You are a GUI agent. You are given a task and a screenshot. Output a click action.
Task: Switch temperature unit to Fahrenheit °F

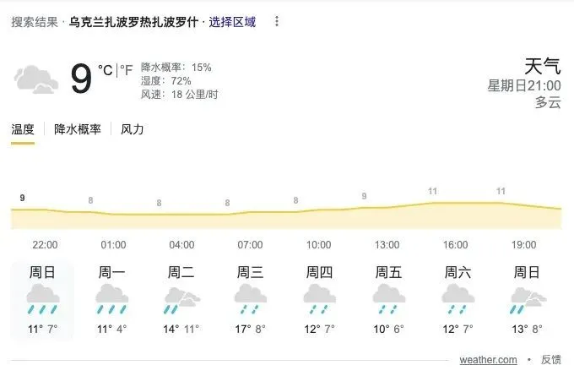[127, 69]
